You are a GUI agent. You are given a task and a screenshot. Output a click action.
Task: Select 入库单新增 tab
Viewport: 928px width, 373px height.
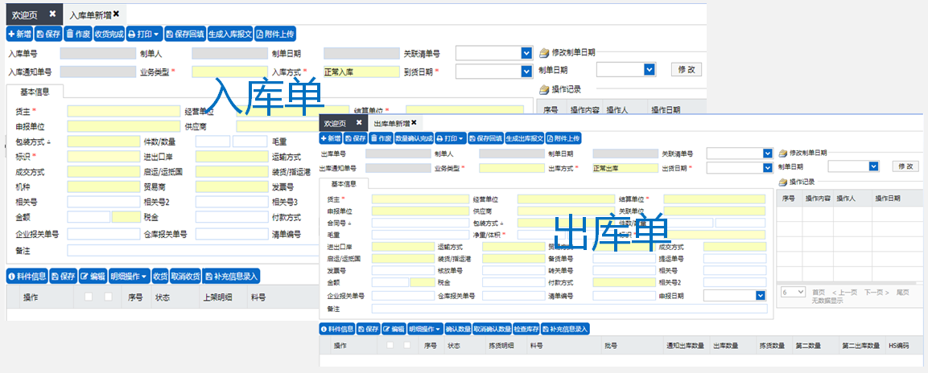coord(90,14)
